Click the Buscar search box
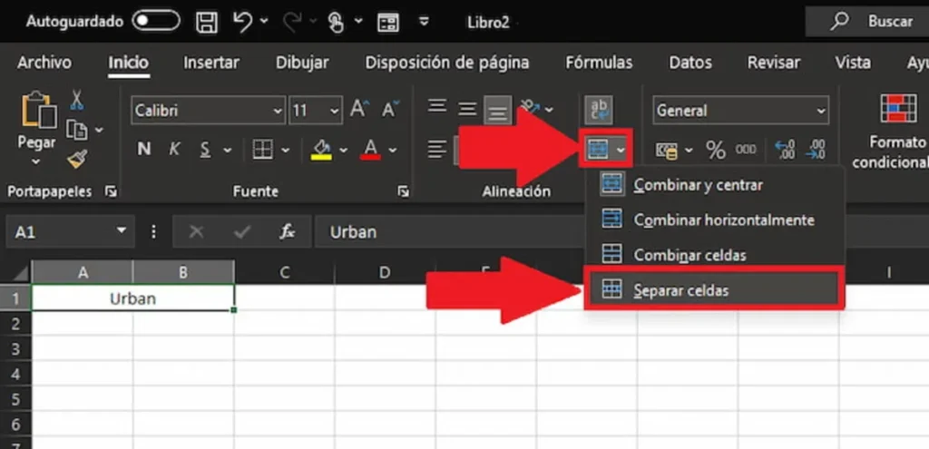Viewport: 929px width, 449px height. click(867, 22)
